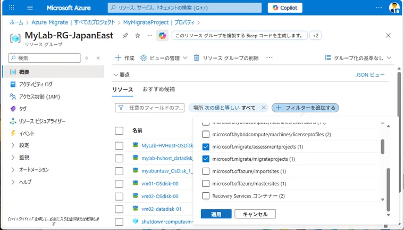Open toolbar overflow ellipsis
This screenshot has width=404, height=230.
tap(270, 57)
